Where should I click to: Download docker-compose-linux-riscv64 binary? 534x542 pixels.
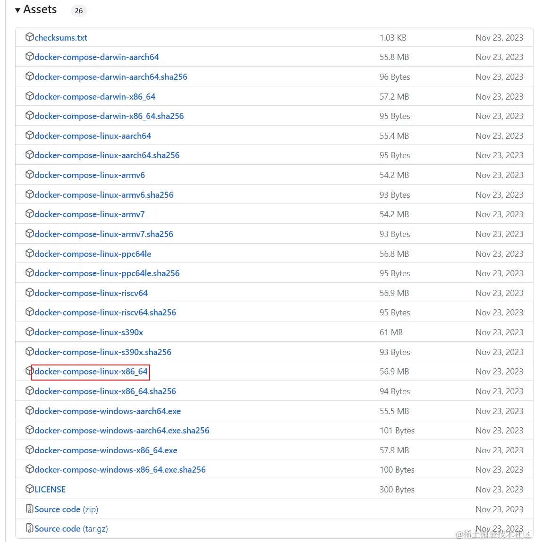[x=91, y=293]
